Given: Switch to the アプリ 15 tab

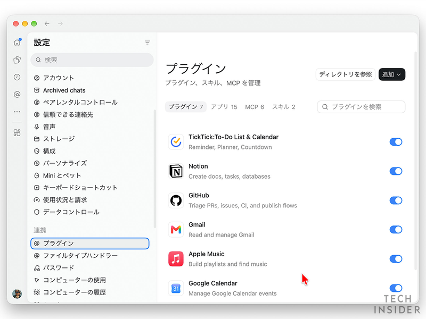Looking at the screenshot, I should [x=224, y=107].
